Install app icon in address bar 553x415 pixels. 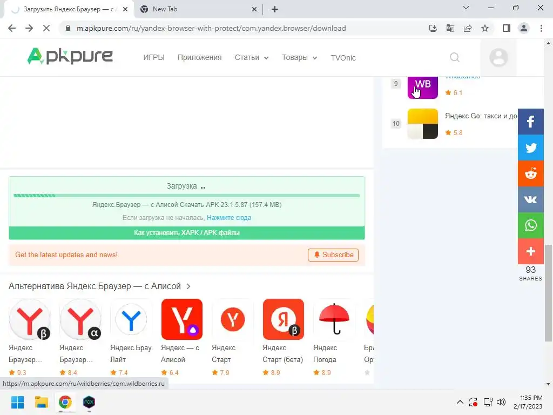(433, 28)
